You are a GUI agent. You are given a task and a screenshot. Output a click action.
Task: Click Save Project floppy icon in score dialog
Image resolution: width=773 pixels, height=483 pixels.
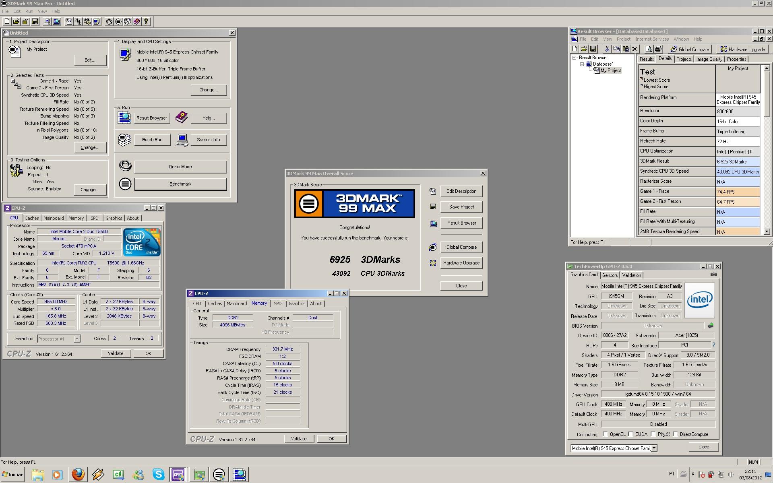click(433, 206)
